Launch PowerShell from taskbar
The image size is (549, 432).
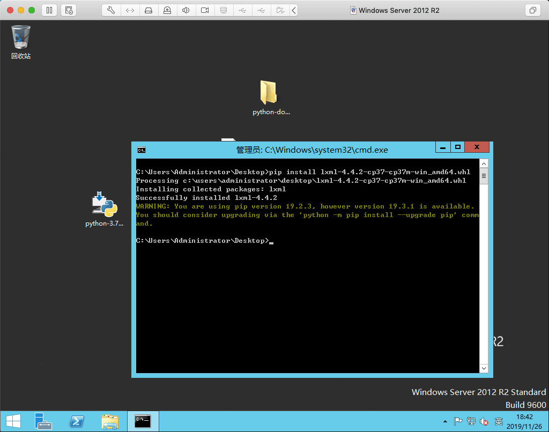(x=77, y=421)
